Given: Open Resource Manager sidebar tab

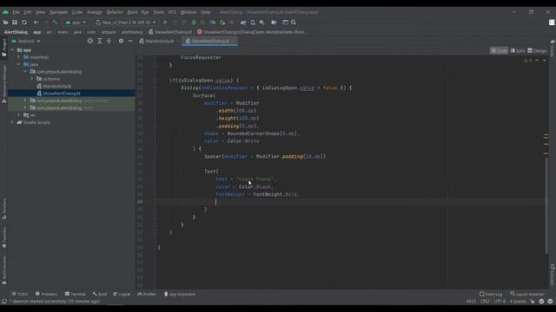Looking at the screenshot, I should click(x=3, y=83).
